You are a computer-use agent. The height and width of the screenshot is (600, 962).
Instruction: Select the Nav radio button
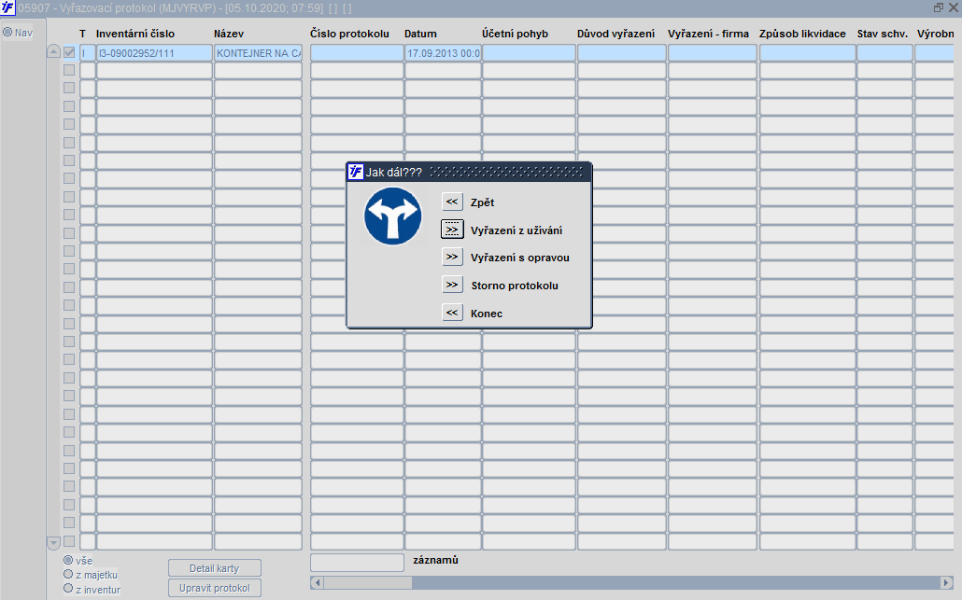click(x=7, y=32)
